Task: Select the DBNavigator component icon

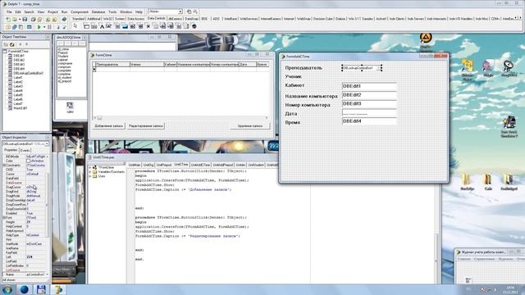Action: point(94,26)
